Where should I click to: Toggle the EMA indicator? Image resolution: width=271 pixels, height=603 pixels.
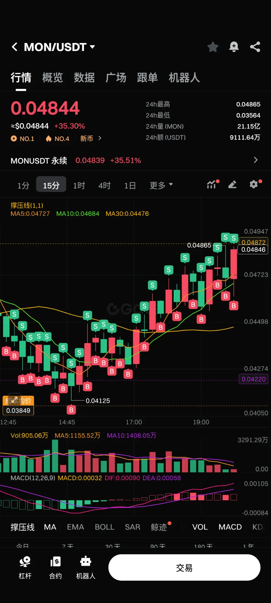[x=76, y=527]
